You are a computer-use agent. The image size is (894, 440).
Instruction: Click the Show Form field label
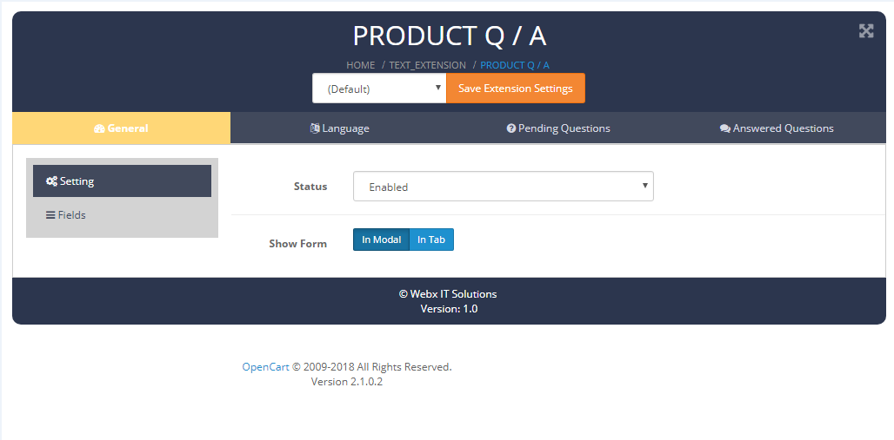click(297, 244)
